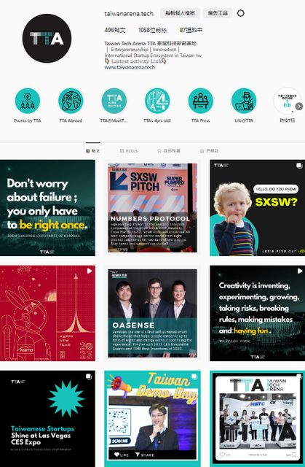Click the TTA profile picture

47,39
